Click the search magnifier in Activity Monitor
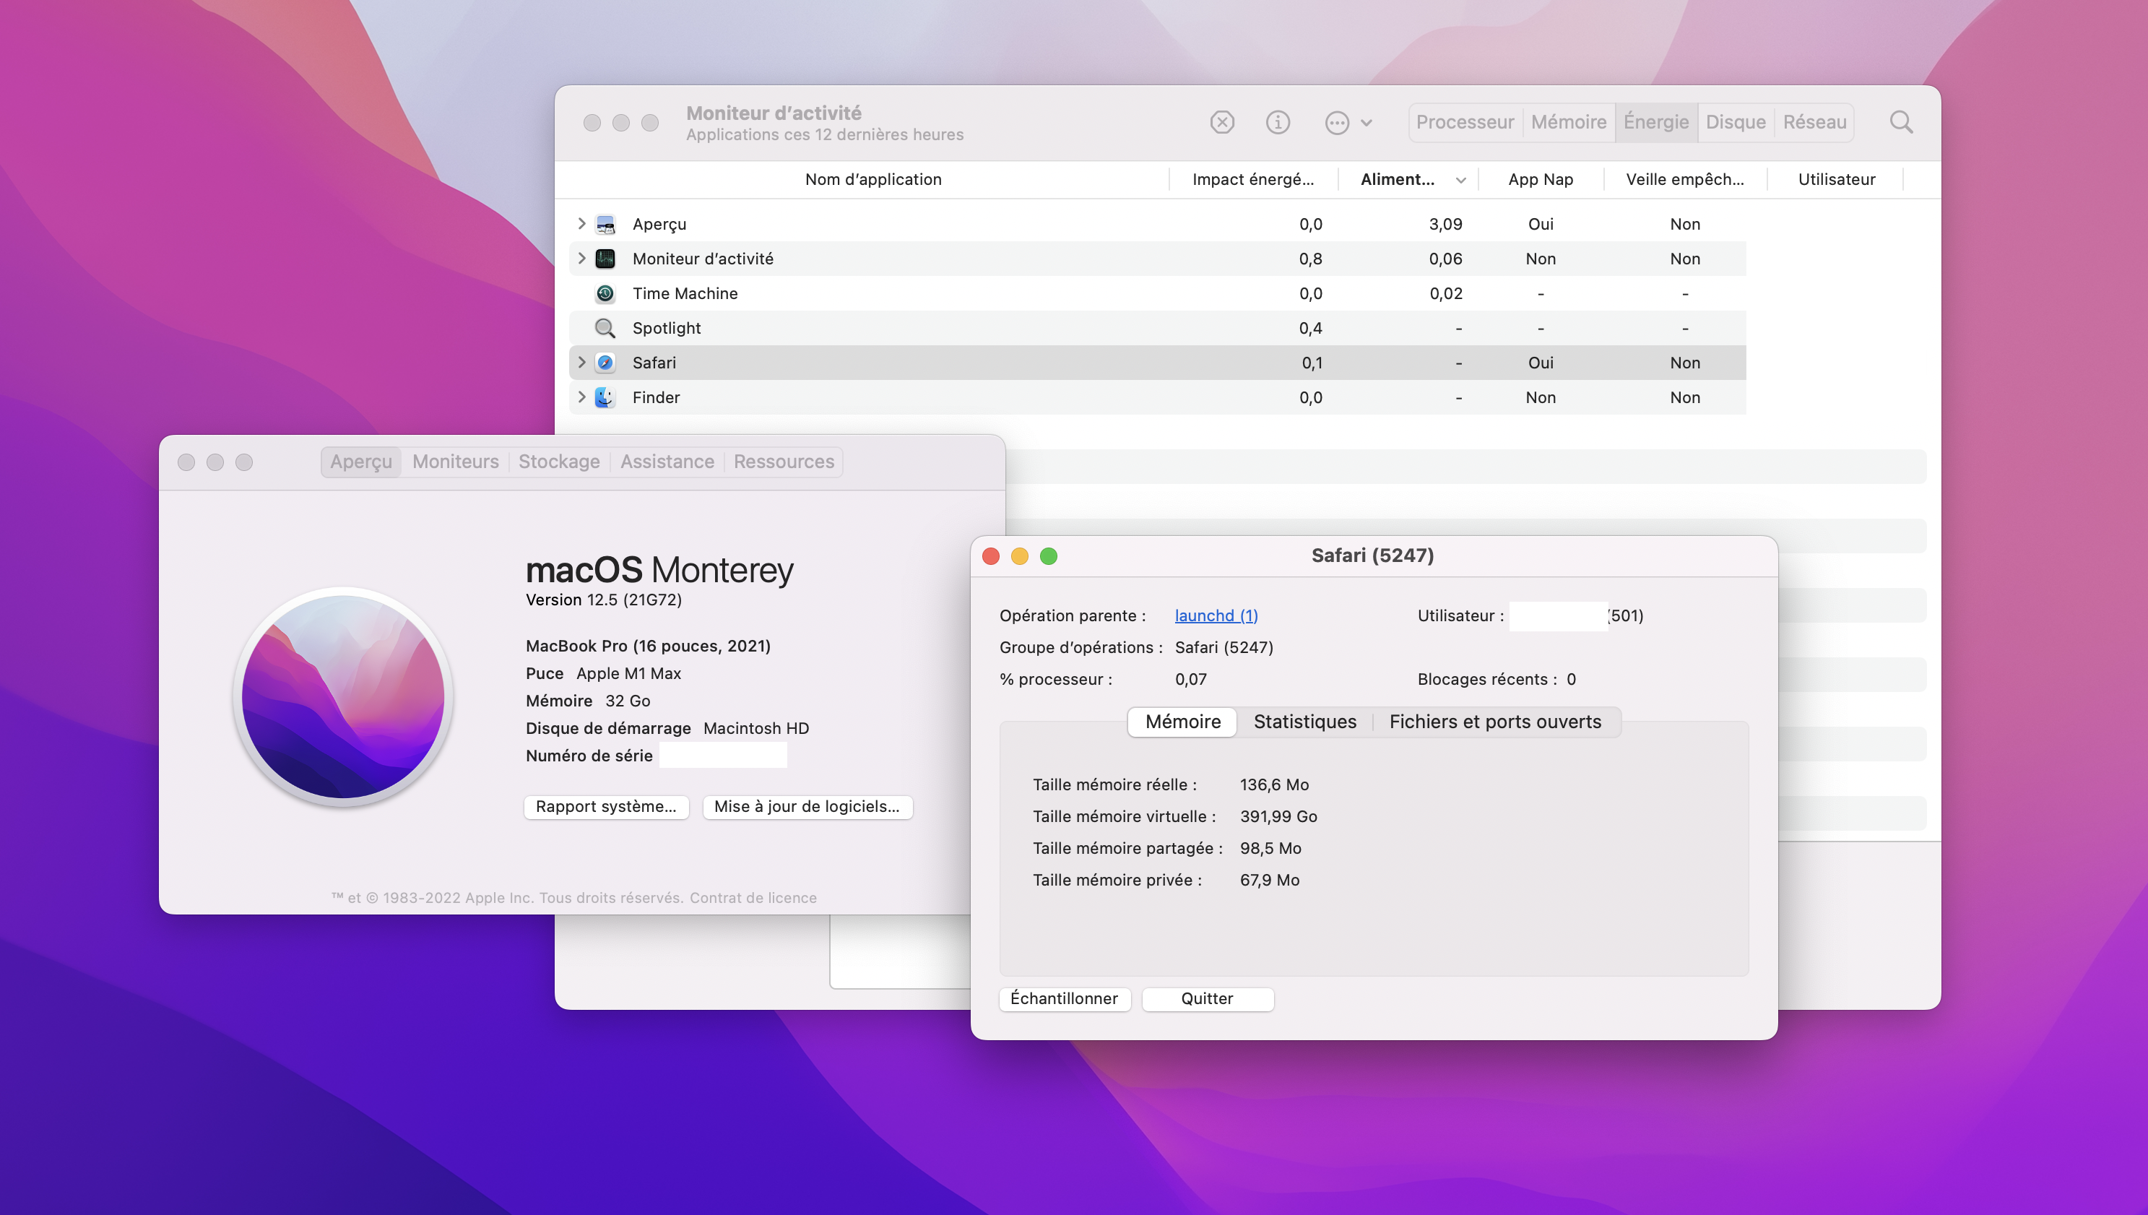 (1900, 123)
